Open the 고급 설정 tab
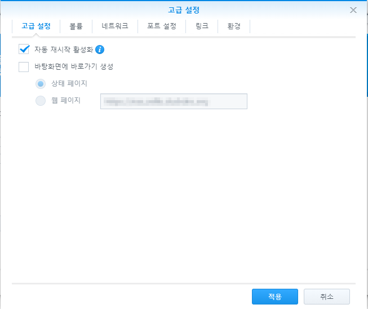The height and width of the screenshot is (309, 368). 36,26
